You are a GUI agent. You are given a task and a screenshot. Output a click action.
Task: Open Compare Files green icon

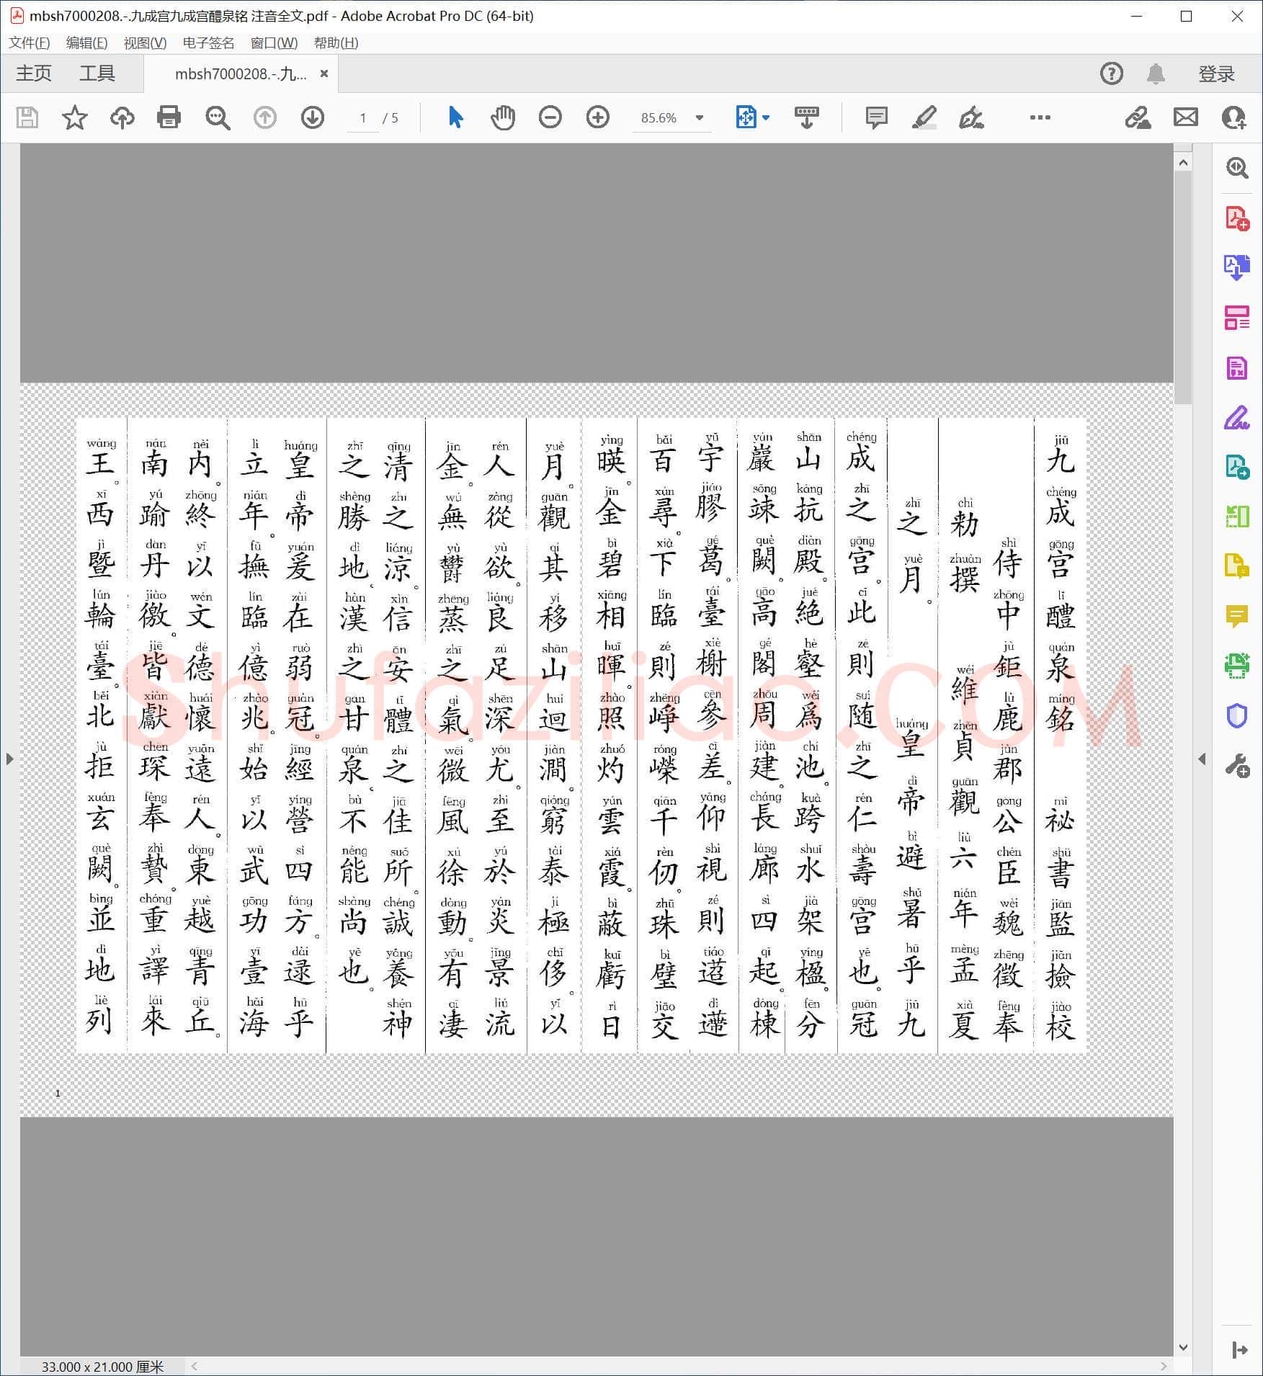(1237, 517)
